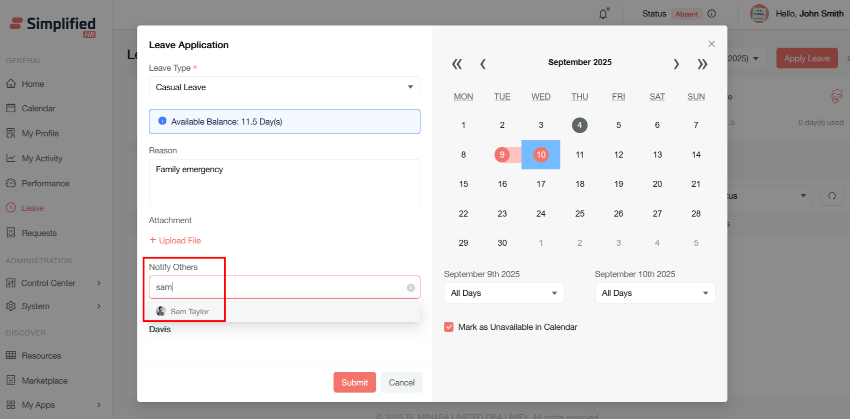Click the John Smith profile avatar

(759, 14)
